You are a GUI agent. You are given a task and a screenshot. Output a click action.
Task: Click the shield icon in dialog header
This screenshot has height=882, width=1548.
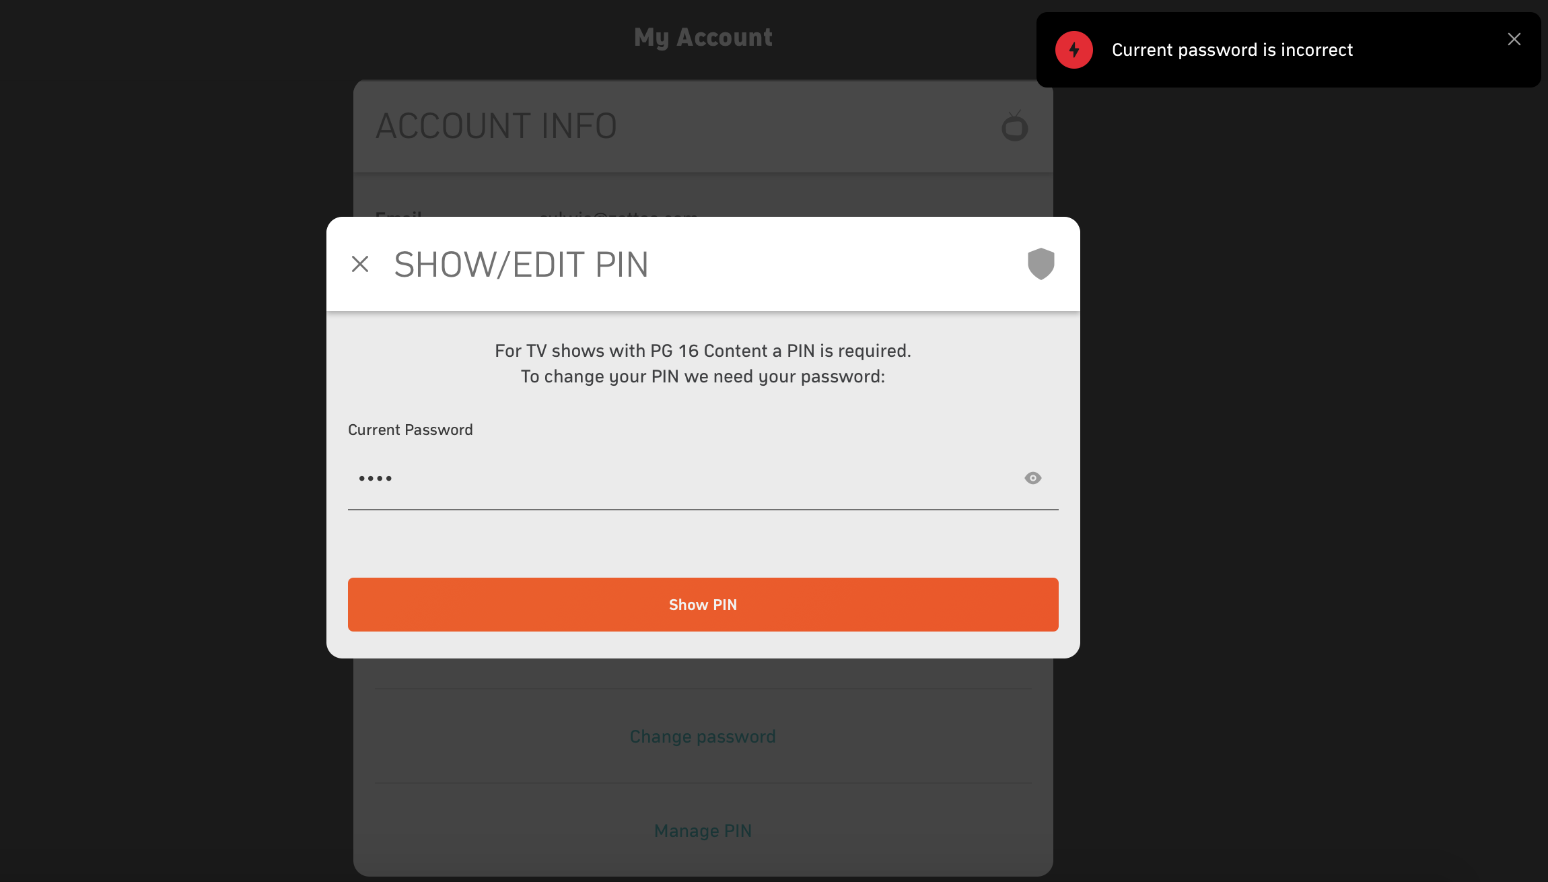tap(1041, 263)
